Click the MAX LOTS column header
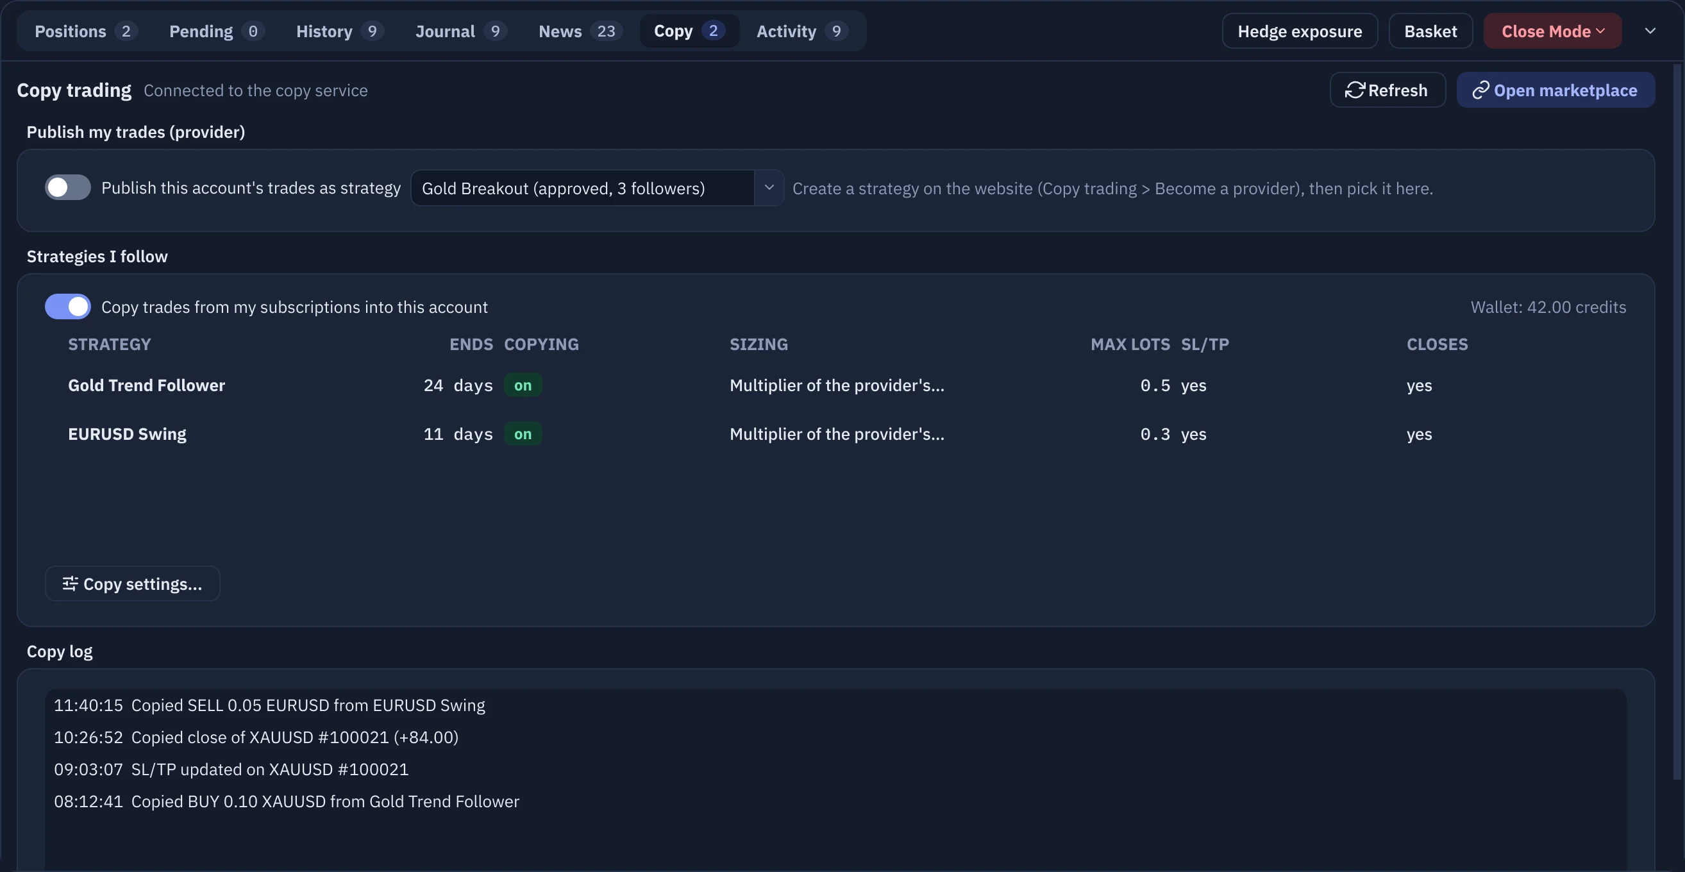Image resolution: width=1685 pixels, height=872 pixels. pyautogui.click(x=1130, y=344)
